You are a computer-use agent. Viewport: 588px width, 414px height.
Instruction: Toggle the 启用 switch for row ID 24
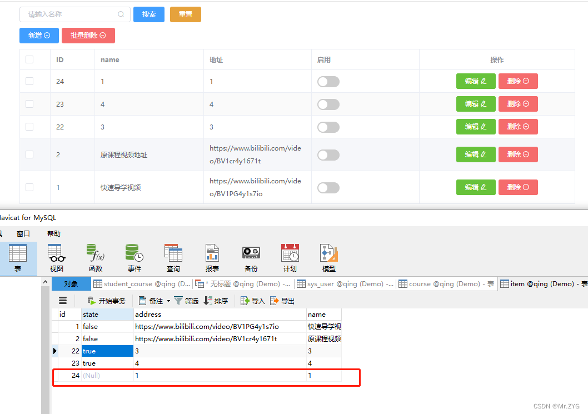pos(328,81)
